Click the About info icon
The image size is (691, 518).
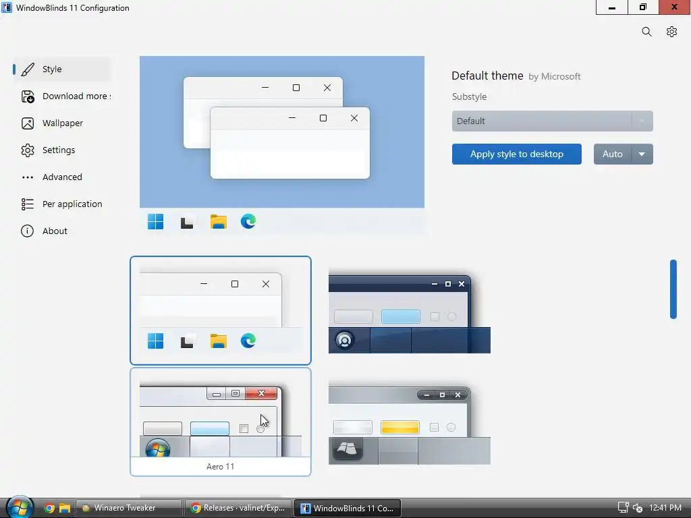coord(27,231)
